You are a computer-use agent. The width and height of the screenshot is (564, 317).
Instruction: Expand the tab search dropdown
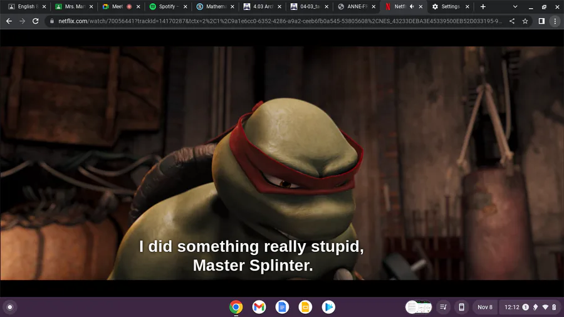(x=515, y=6)
